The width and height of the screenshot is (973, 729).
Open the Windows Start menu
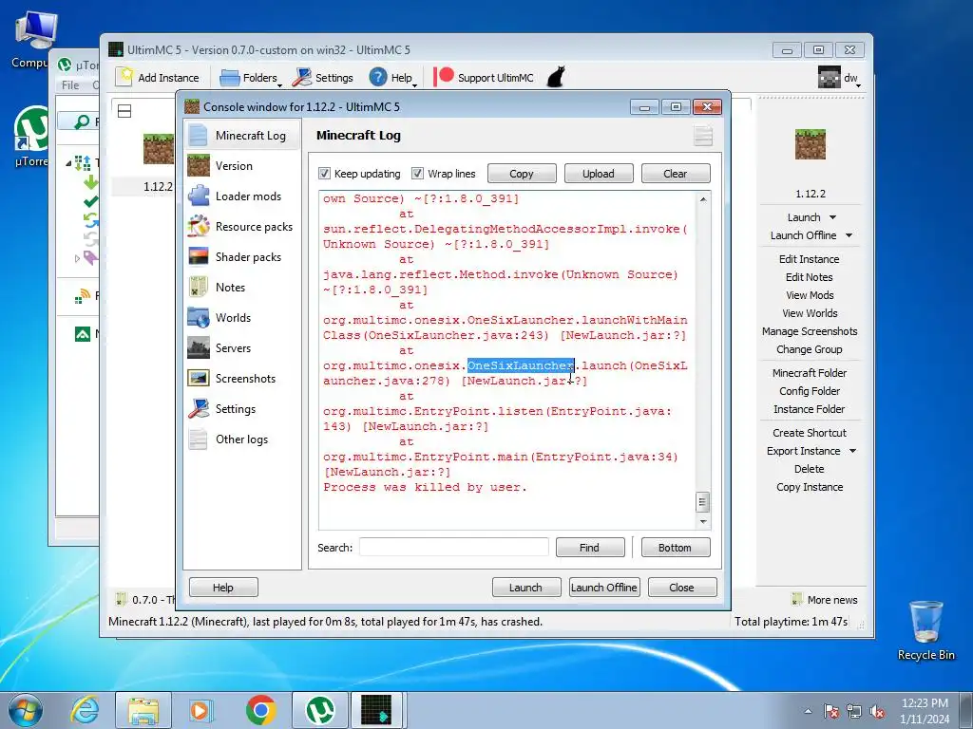(25, 710)
